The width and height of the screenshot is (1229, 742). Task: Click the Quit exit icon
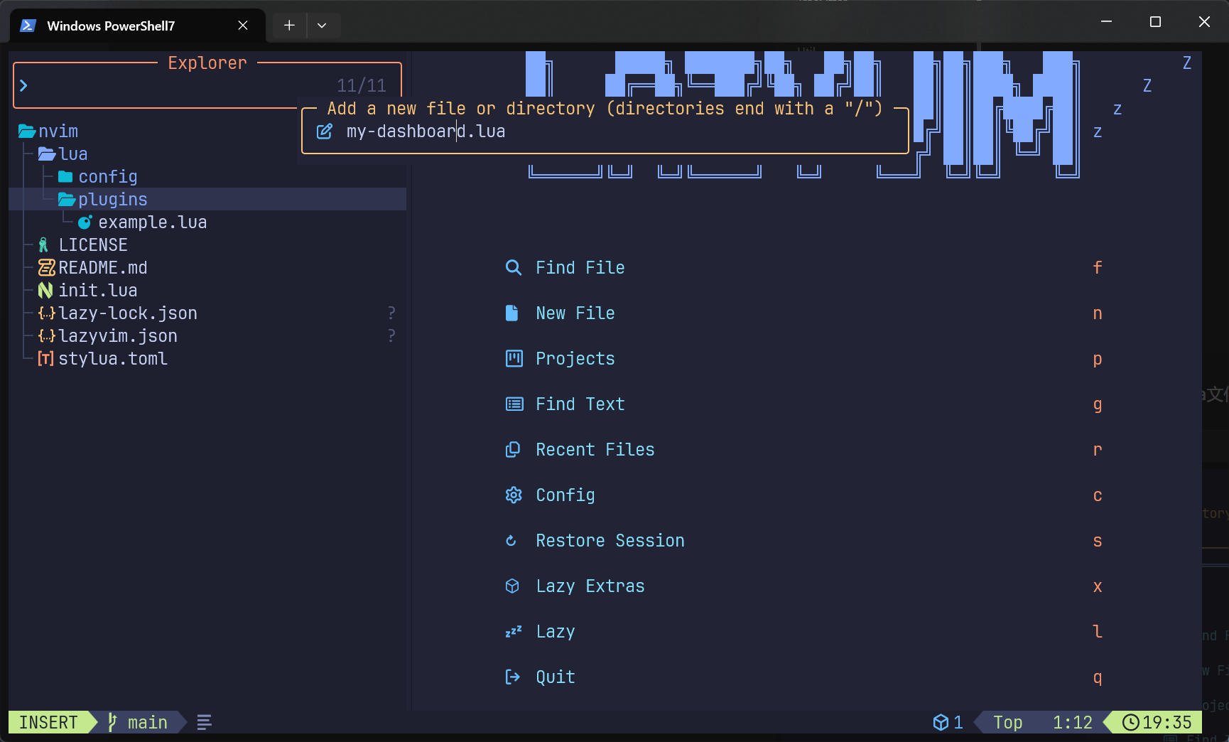coord(512,677)
